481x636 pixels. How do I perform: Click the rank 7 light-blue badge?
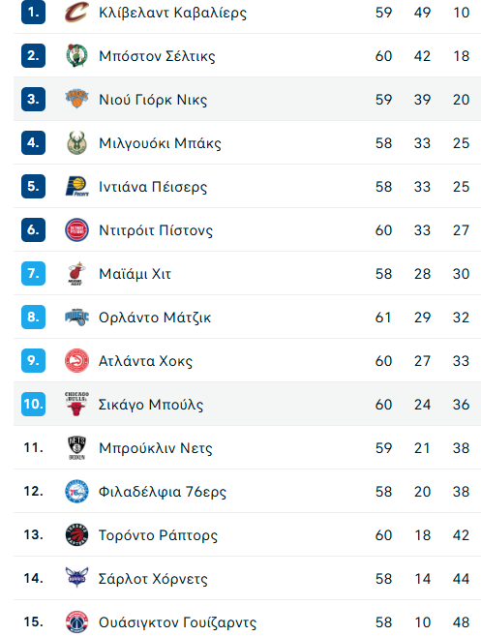(33, 273)
